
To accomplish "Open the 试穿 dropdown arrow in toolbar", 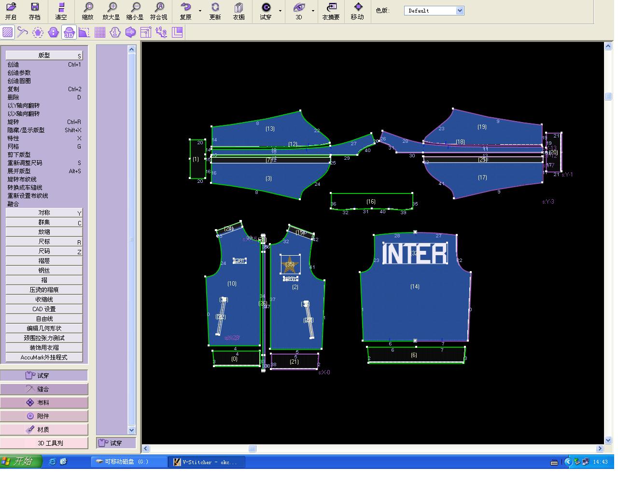I will [x=280, y=11].
